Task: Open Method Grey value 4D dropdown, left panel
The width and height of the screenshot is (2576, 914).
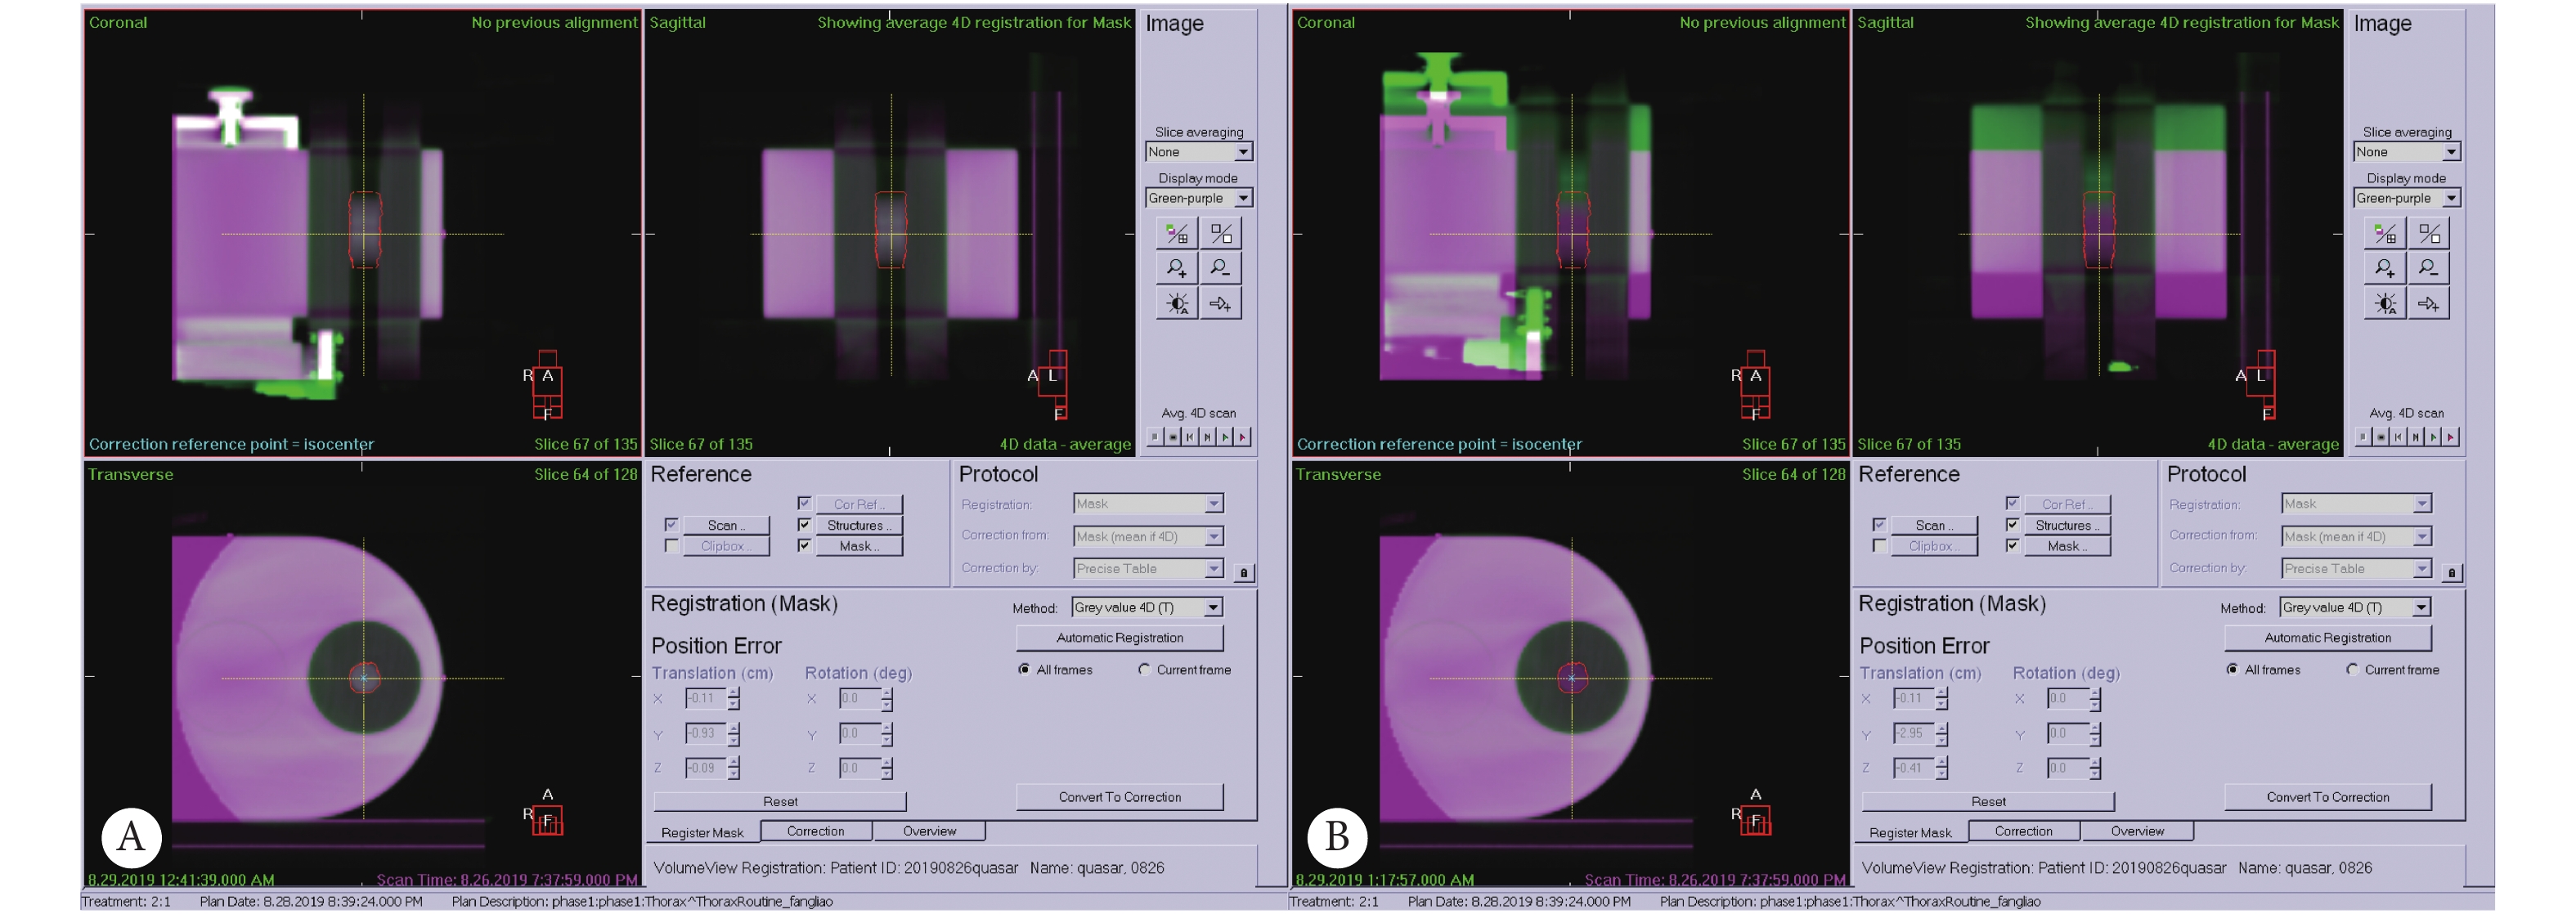Action: coord(1212,608)
